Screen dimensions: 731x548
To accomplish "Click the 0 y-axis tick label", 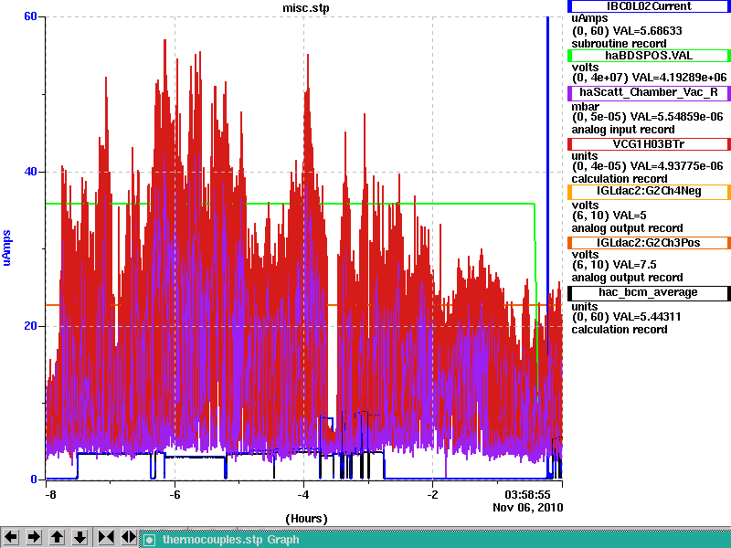I will (34, 479).
